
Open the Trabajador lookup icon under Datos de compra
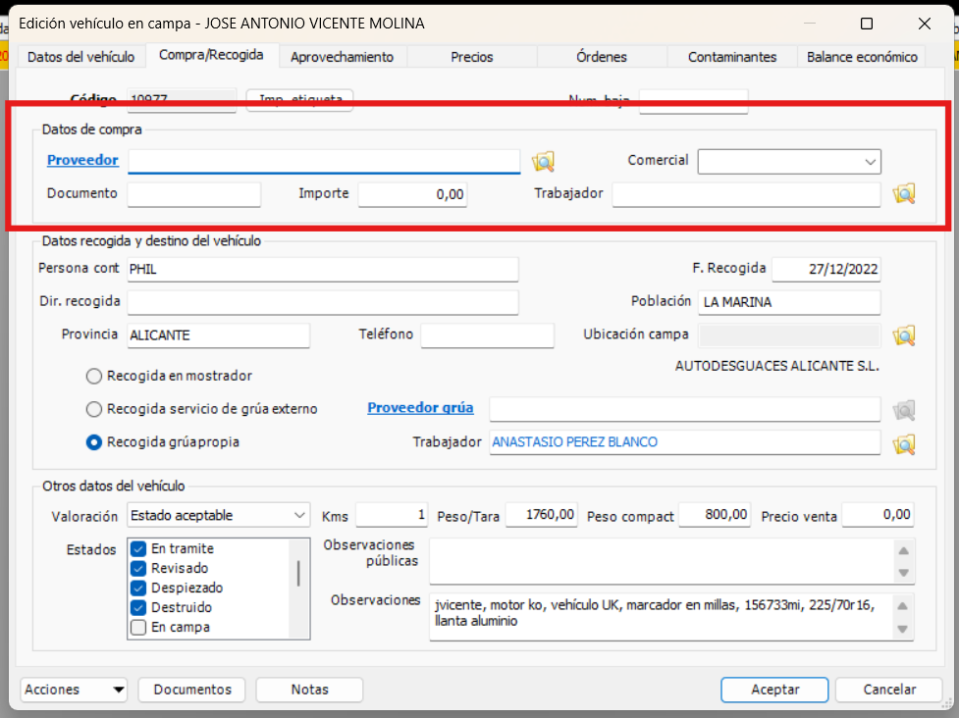(x=904, y=194)
